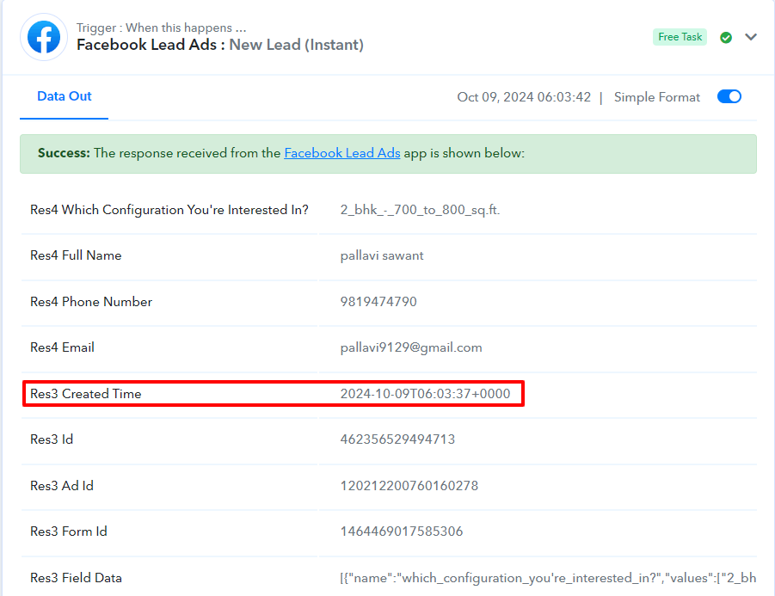Select the value 2_bhk_-_700_to_800_sq.ft.

coord(420,210)
